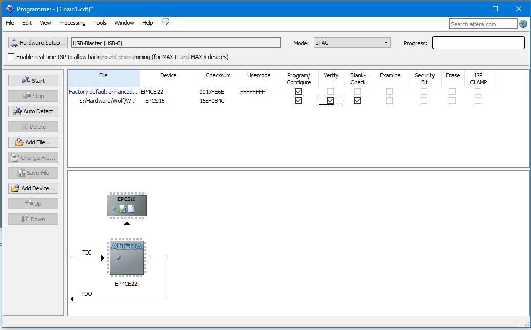Click the Verify column header
Viewport: 531px width, 330px height.
(x=331, y=79)
